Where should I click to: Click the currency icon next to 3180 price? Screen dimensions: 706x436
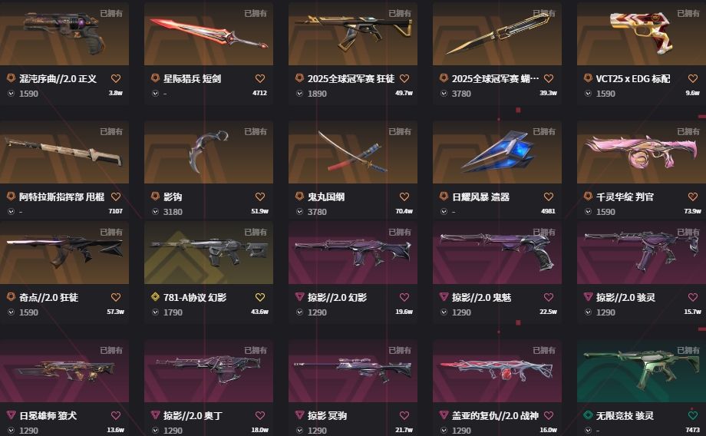coord(155,211)
